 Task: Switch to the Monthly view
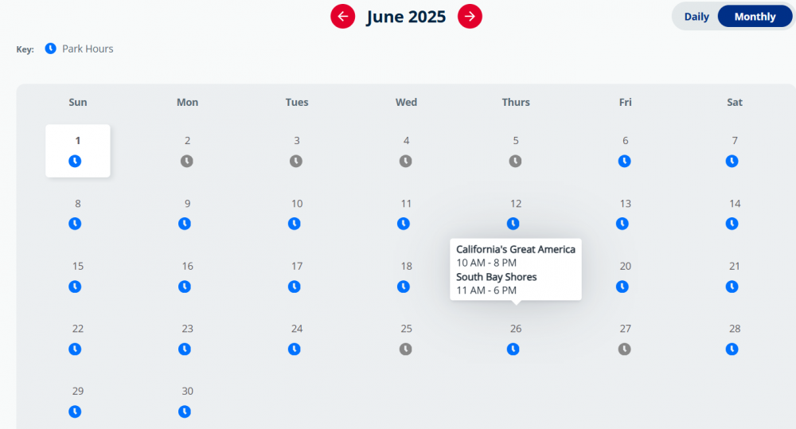coord(755,17)
